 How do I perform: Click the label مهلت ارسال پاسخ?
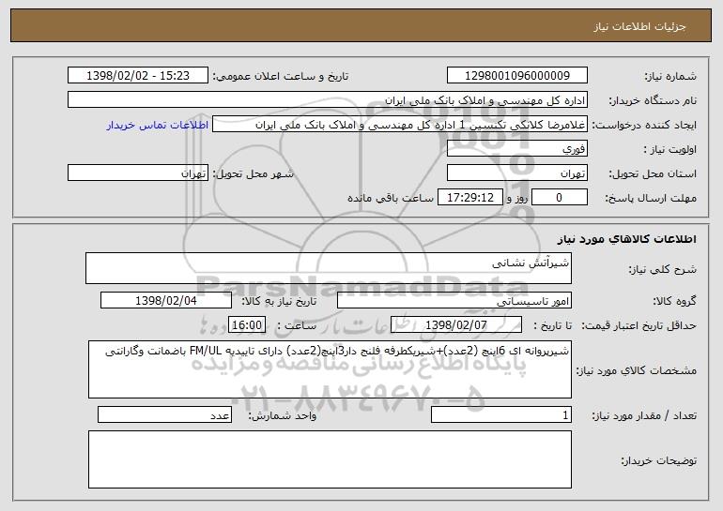651,199
